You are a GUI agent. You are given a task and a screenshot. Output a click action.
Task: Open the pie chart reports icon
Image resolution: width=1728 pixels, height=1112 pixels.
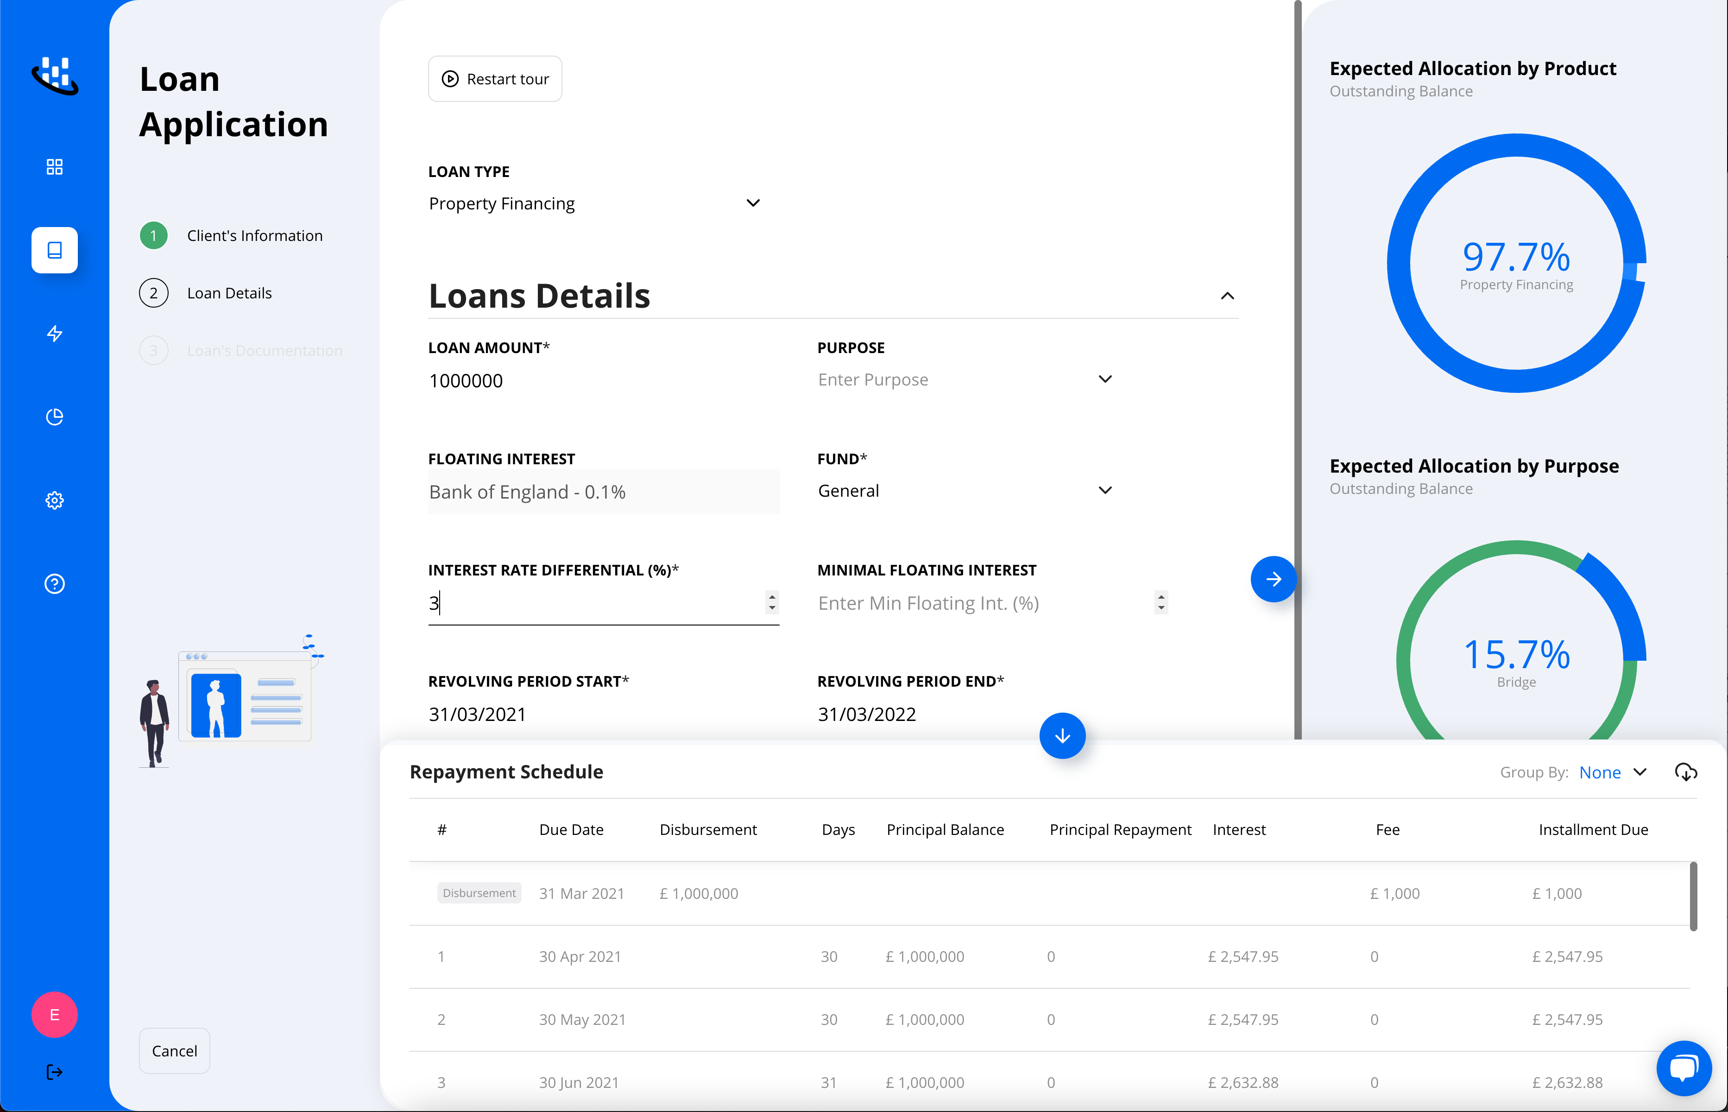coord(54,417)
